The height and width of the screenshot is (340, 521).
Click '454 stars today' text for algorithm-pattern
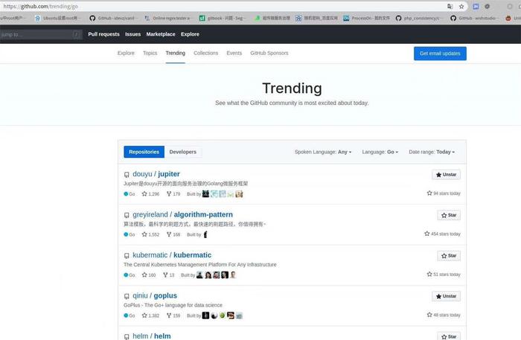click(442, 234)
